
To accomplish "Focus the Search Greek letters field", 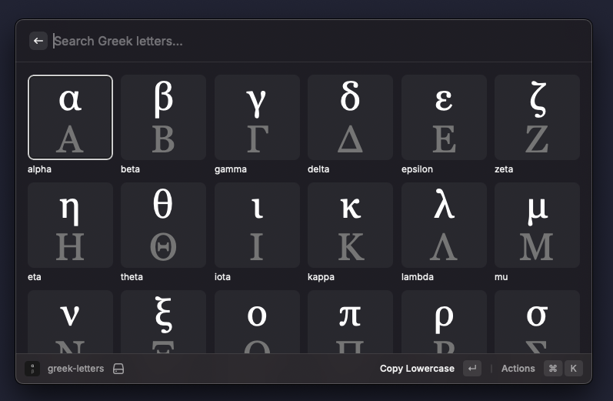I will click(x=308, y=41).
